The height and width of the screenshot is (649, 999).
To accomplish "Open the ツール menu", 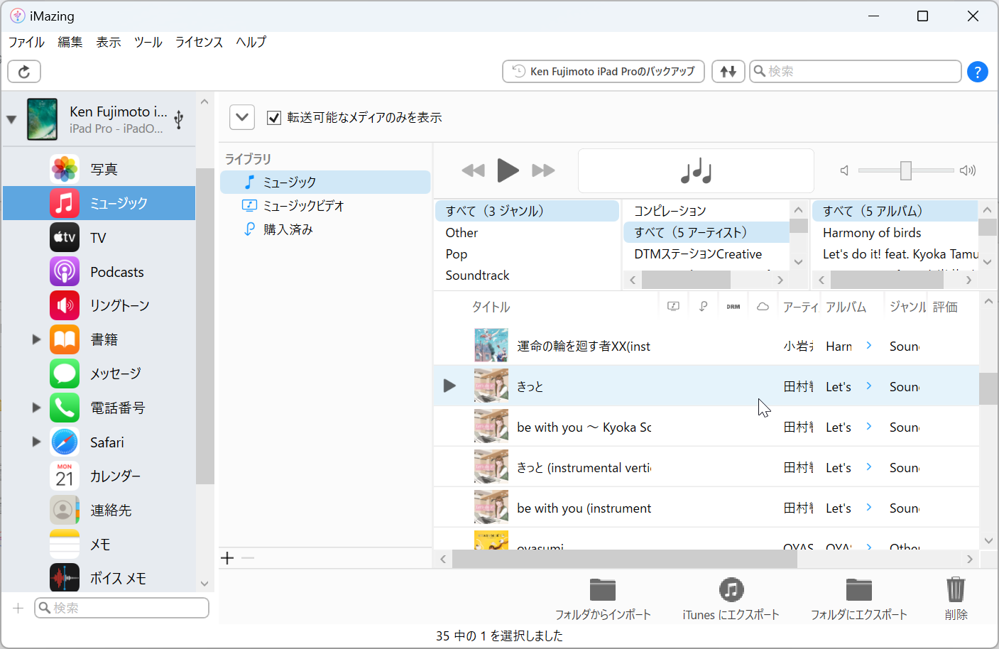I will click(148, 42).
